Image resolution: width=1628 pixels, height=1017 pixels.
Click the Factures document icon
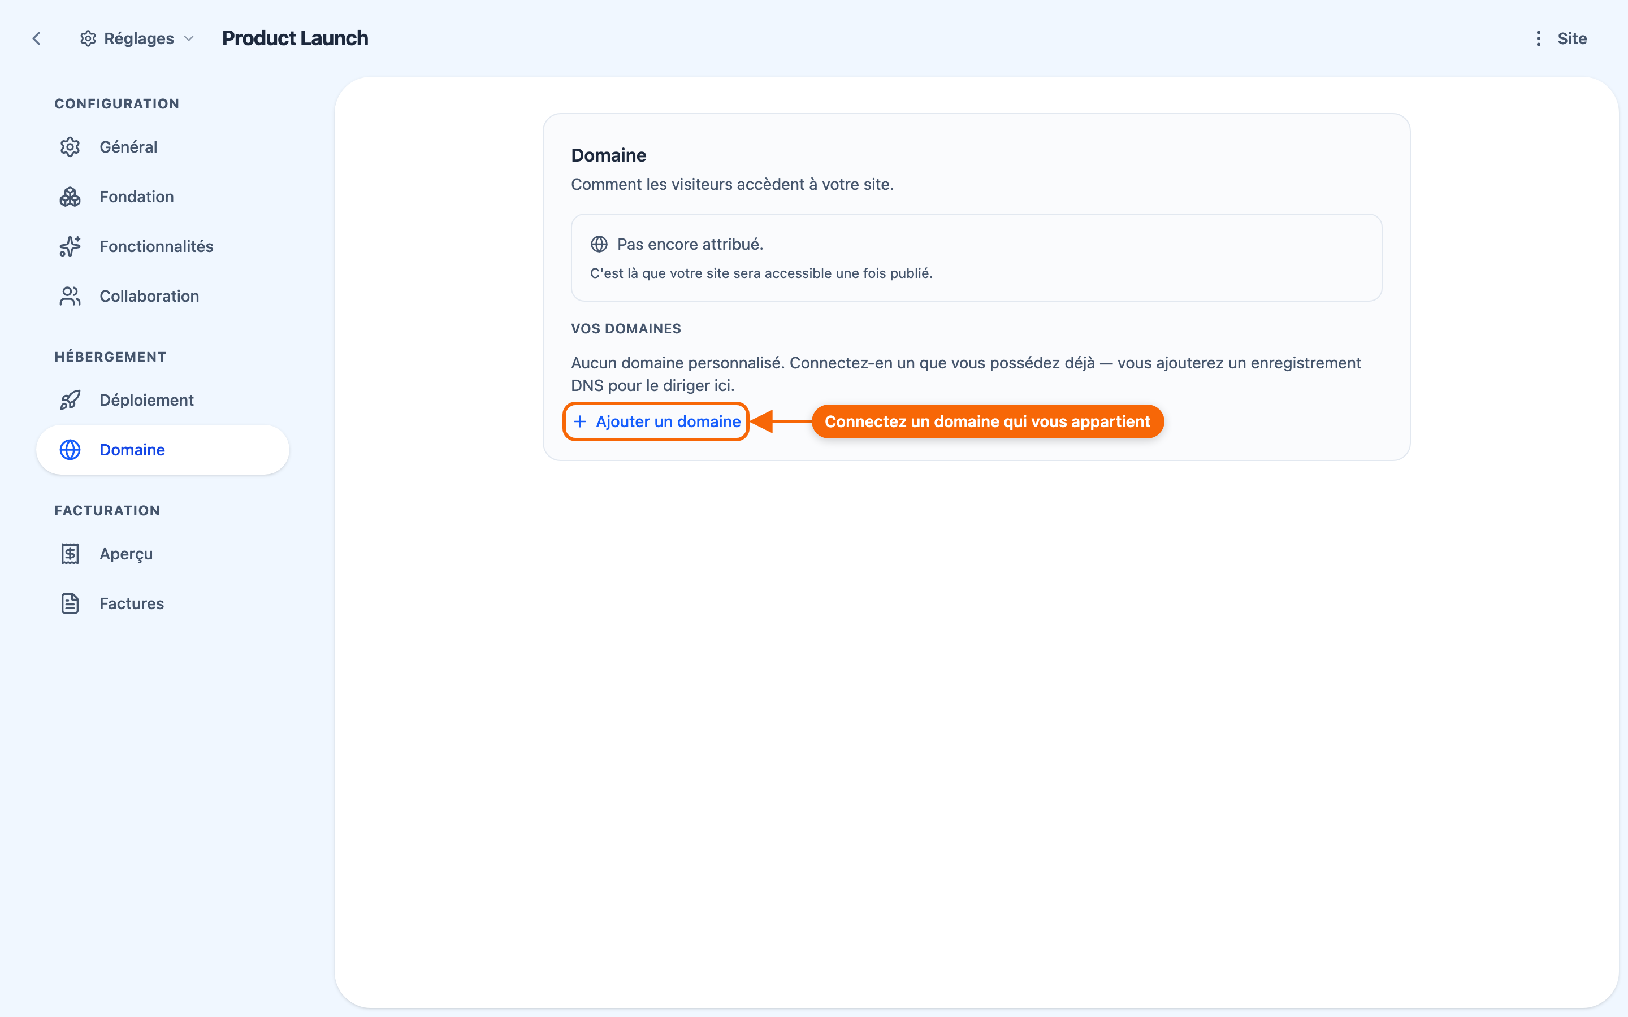point(70,603)
